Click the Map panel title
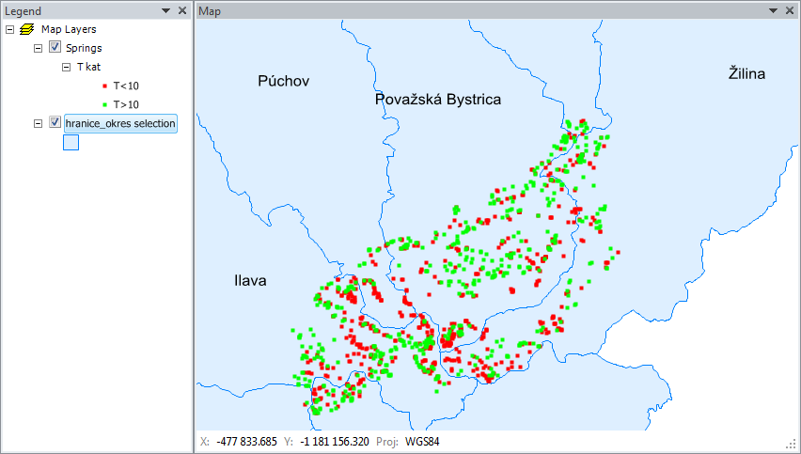Screen dimensions: 801x454 coord(210,11)
